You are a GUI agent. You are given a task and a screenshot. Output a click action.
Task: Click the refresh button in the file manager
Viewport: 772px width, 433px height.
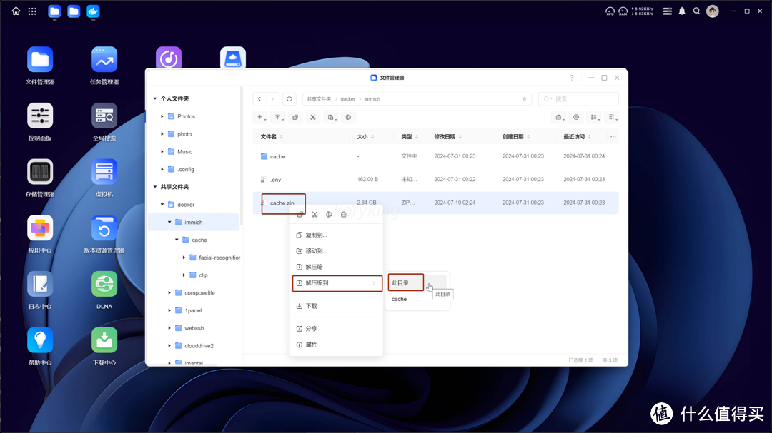[289, 99]
